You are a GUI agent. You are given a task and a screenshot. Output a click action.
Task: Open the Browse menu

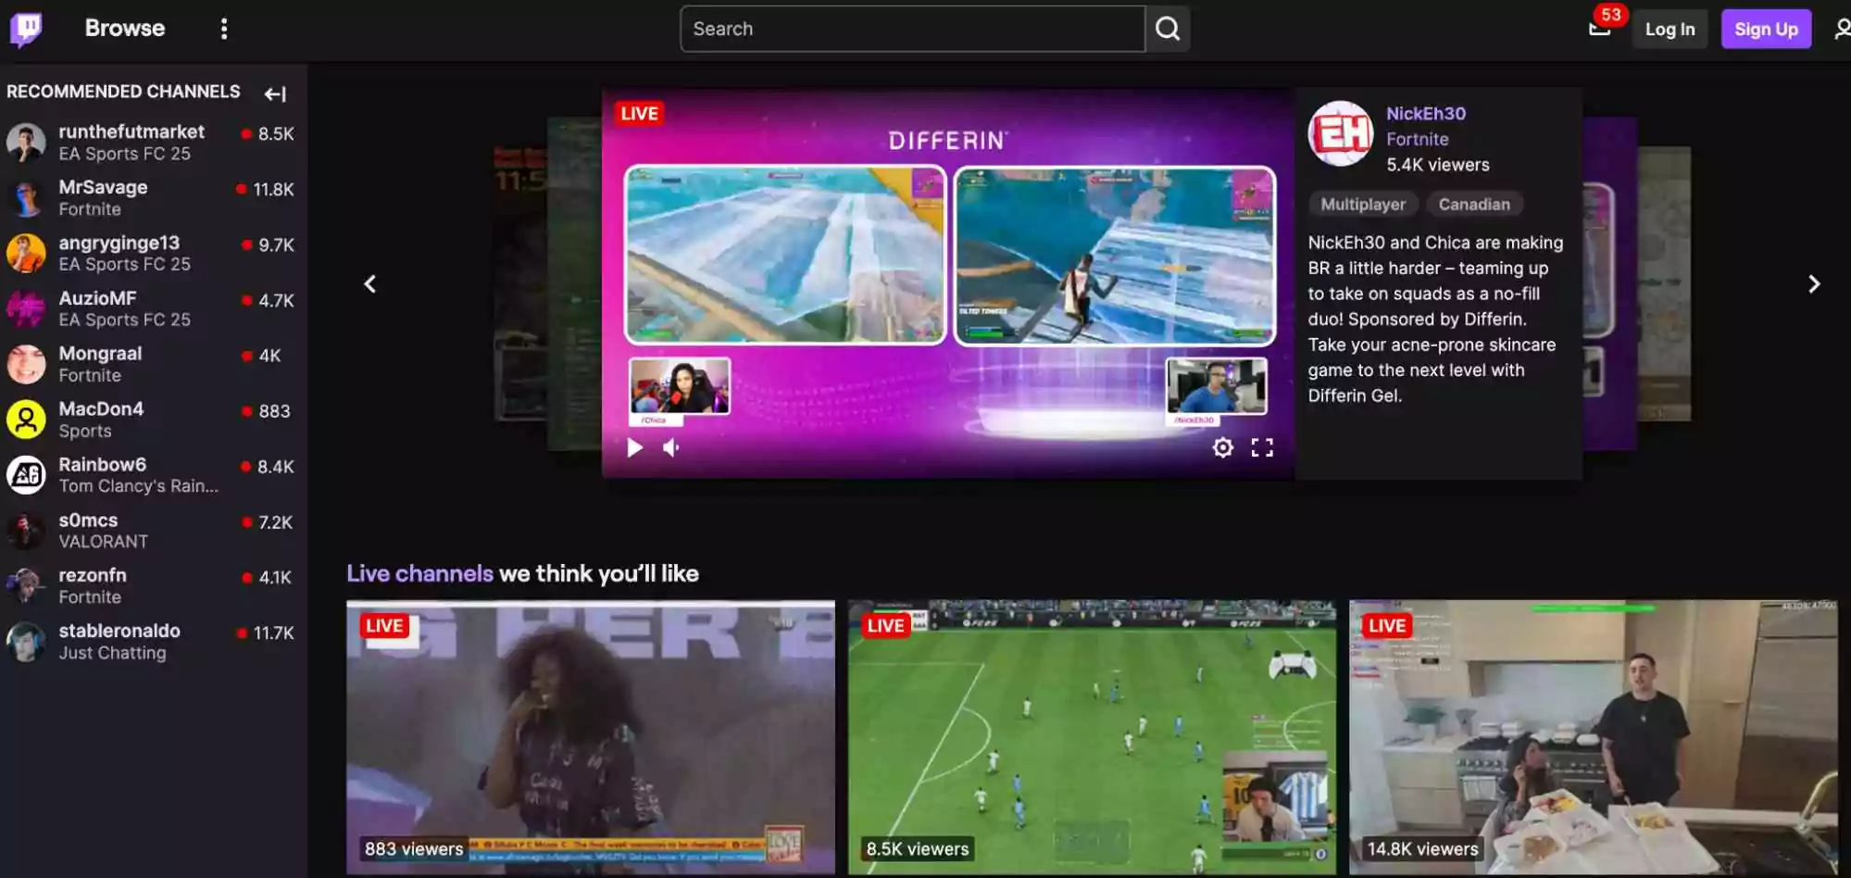point(124,29)
